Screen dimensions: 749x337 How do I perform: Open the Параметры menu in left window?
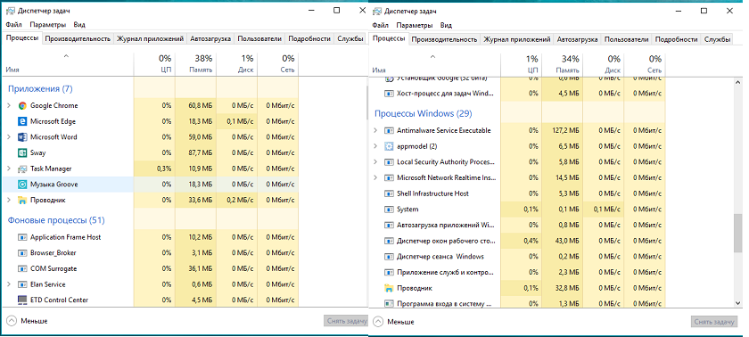point(48,25)
